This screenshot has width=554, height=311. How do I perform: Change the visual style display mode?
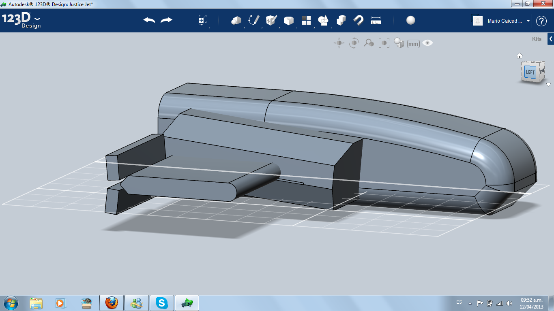[x=399, y=43]
